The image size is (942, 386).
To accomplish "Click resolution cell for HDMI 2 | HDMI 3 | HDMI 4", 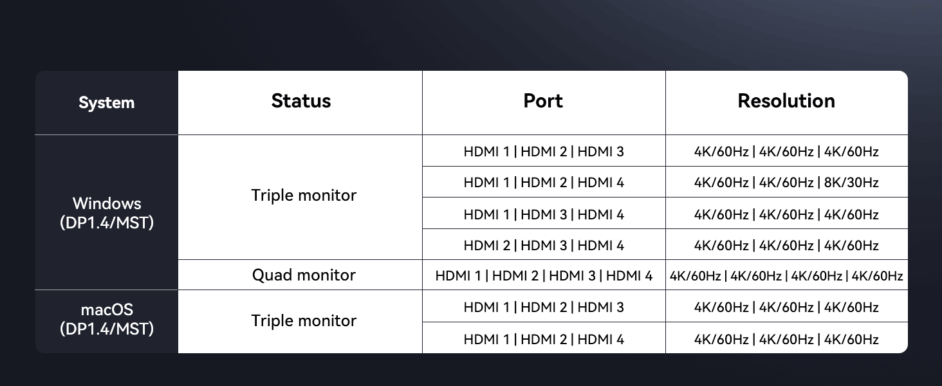I will point(786,245).
